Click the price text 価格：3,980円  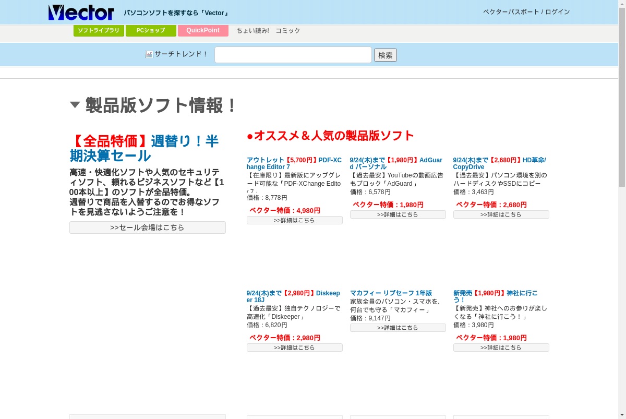pos(474,325)
